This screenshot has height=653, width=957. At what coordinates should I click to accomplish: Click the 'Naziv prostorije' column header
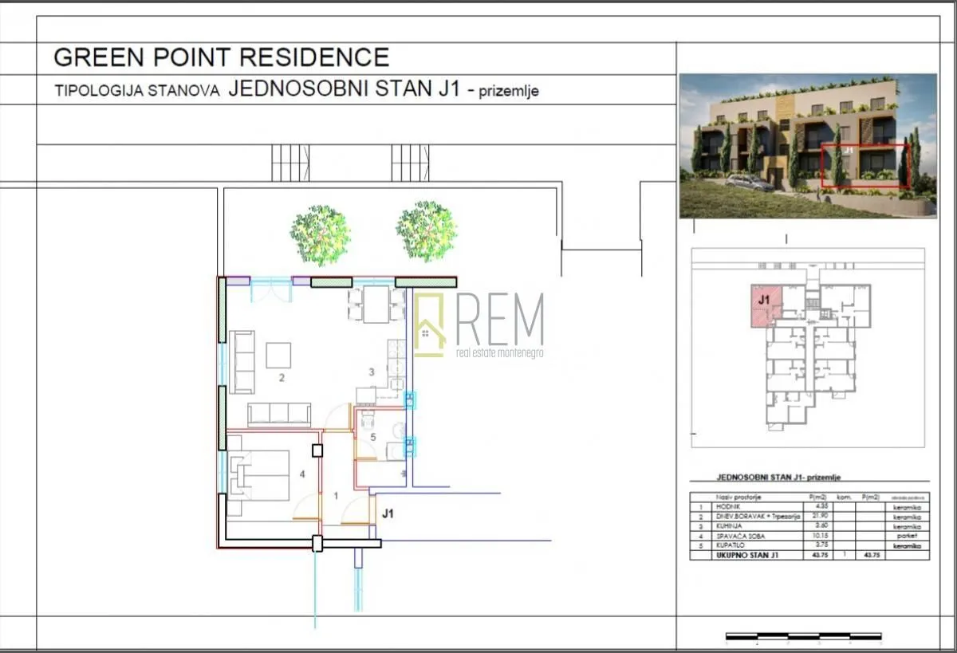(738, 497)
